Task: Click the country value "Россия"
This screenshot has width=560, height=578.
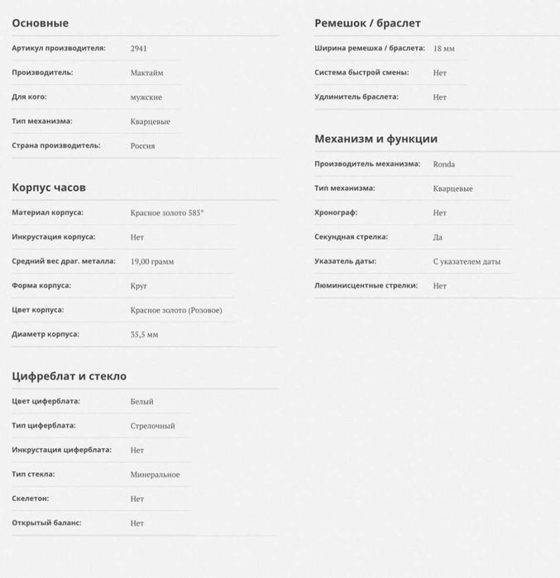Action: click(x=142, y=146)
